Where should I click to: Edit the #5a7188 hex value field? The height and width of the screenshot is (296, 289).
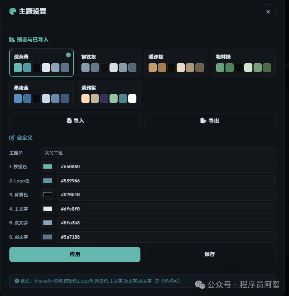pyautogui.click(x=166, y=237)
